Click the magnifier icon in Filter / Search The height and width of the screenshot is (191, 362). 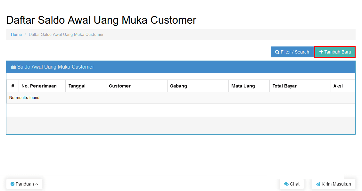(x=277, y=52)
